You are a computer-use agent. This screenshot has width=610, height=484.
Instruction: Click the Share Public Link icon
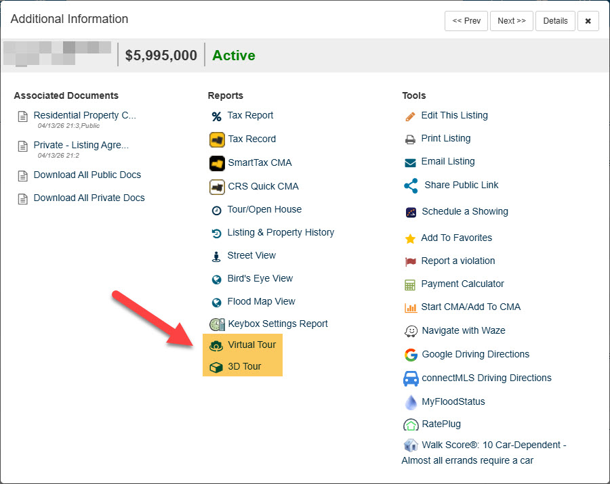tap(411, 185)
